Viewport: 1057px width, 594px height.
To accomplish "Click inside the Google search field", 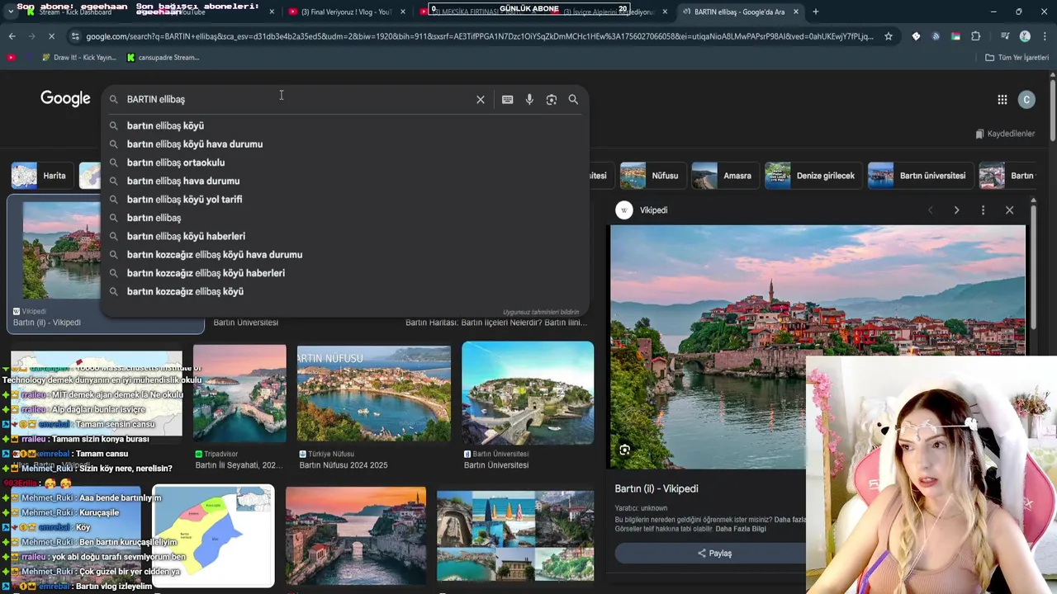I will (297, 99).
